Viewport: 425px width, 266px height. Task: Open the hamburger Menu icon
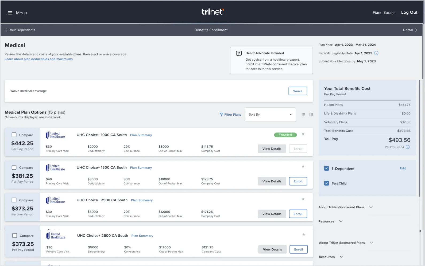click(x=10, y=13)
